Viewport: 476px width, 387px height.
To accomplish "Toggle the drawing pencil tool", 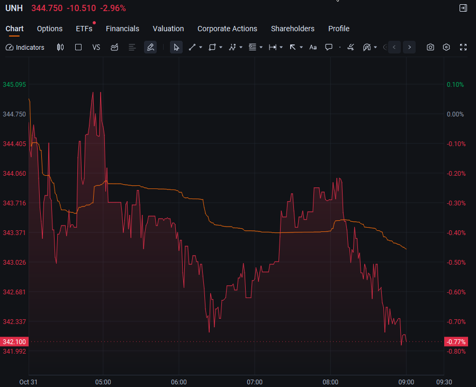I will coord(150,47).
